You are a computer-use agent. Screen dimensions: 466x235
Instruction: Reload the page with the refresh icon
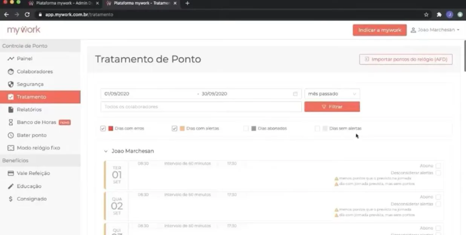point(27,15)
